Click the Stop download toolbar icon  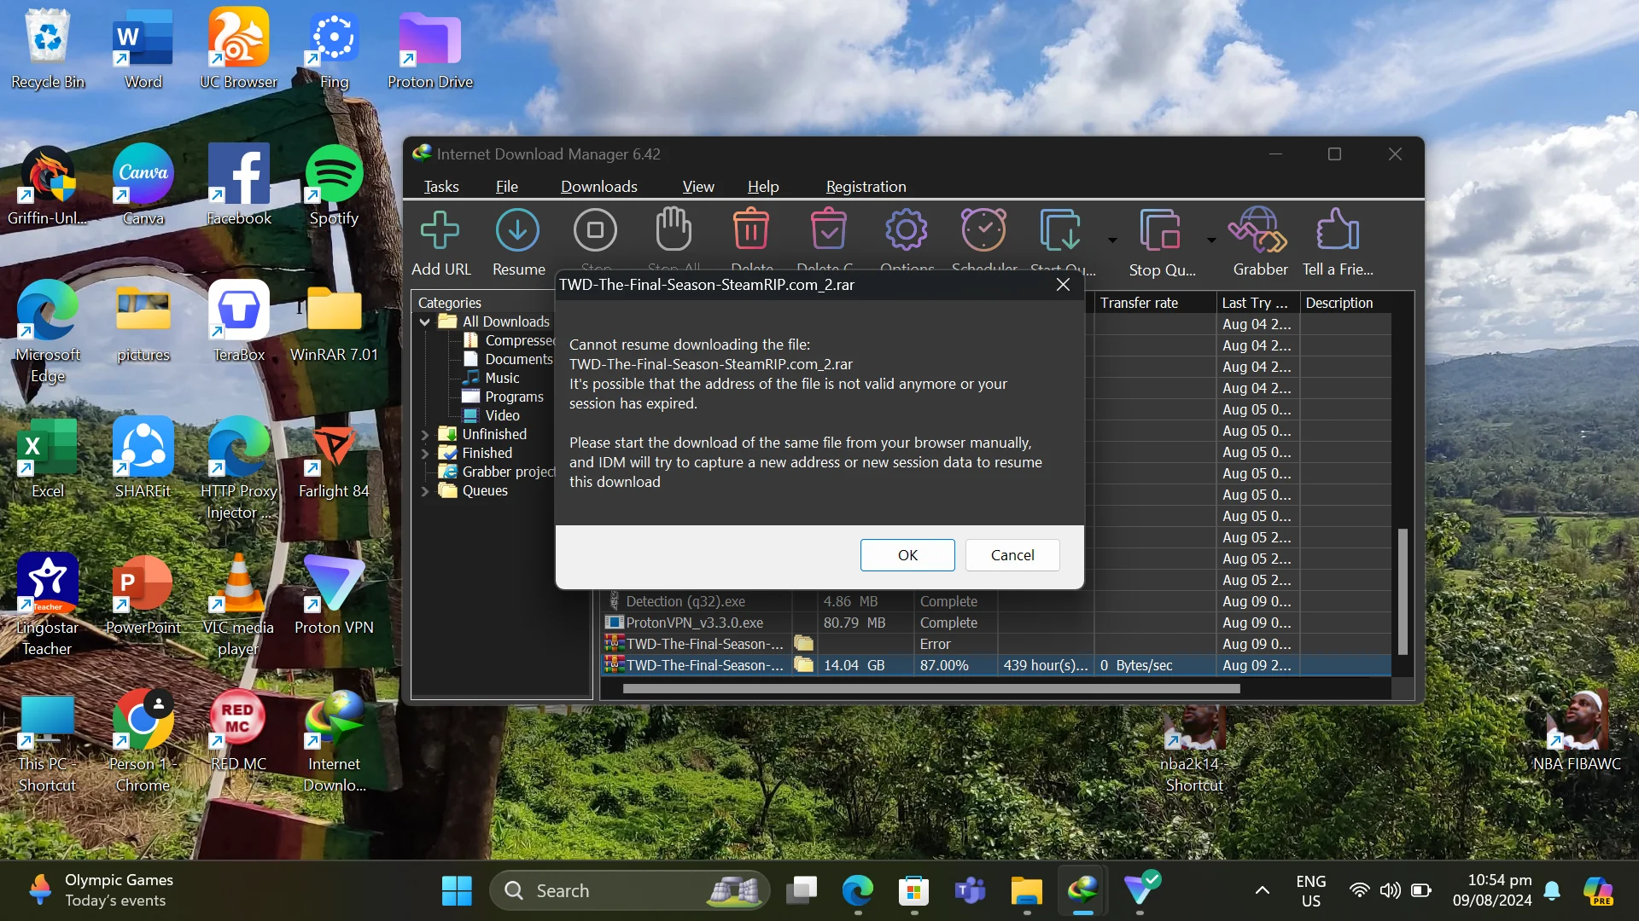595,231
